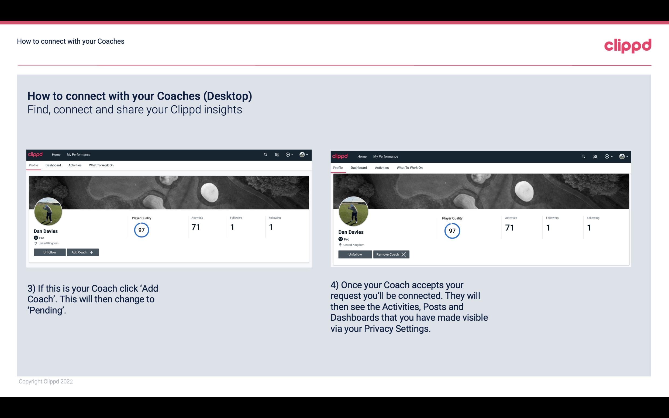Select Activities tab in right panel
The width and height of the screenshot is (669, 418).
click(381, 167)
